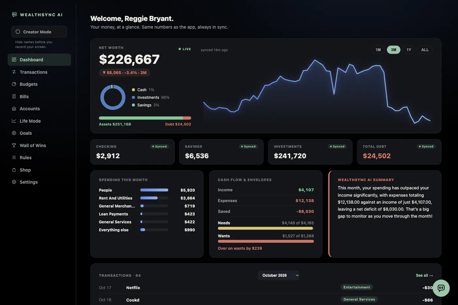The image size is (458, 305).
Task: Click the net worth change badge showing -3.4%
Action: (125, 73)
